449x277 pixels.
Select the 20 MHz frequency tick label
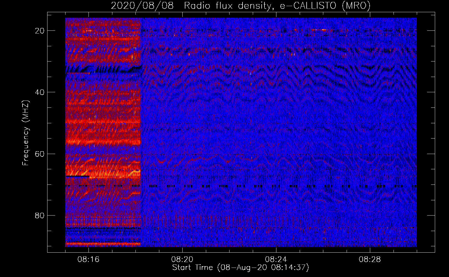(40, 31)
